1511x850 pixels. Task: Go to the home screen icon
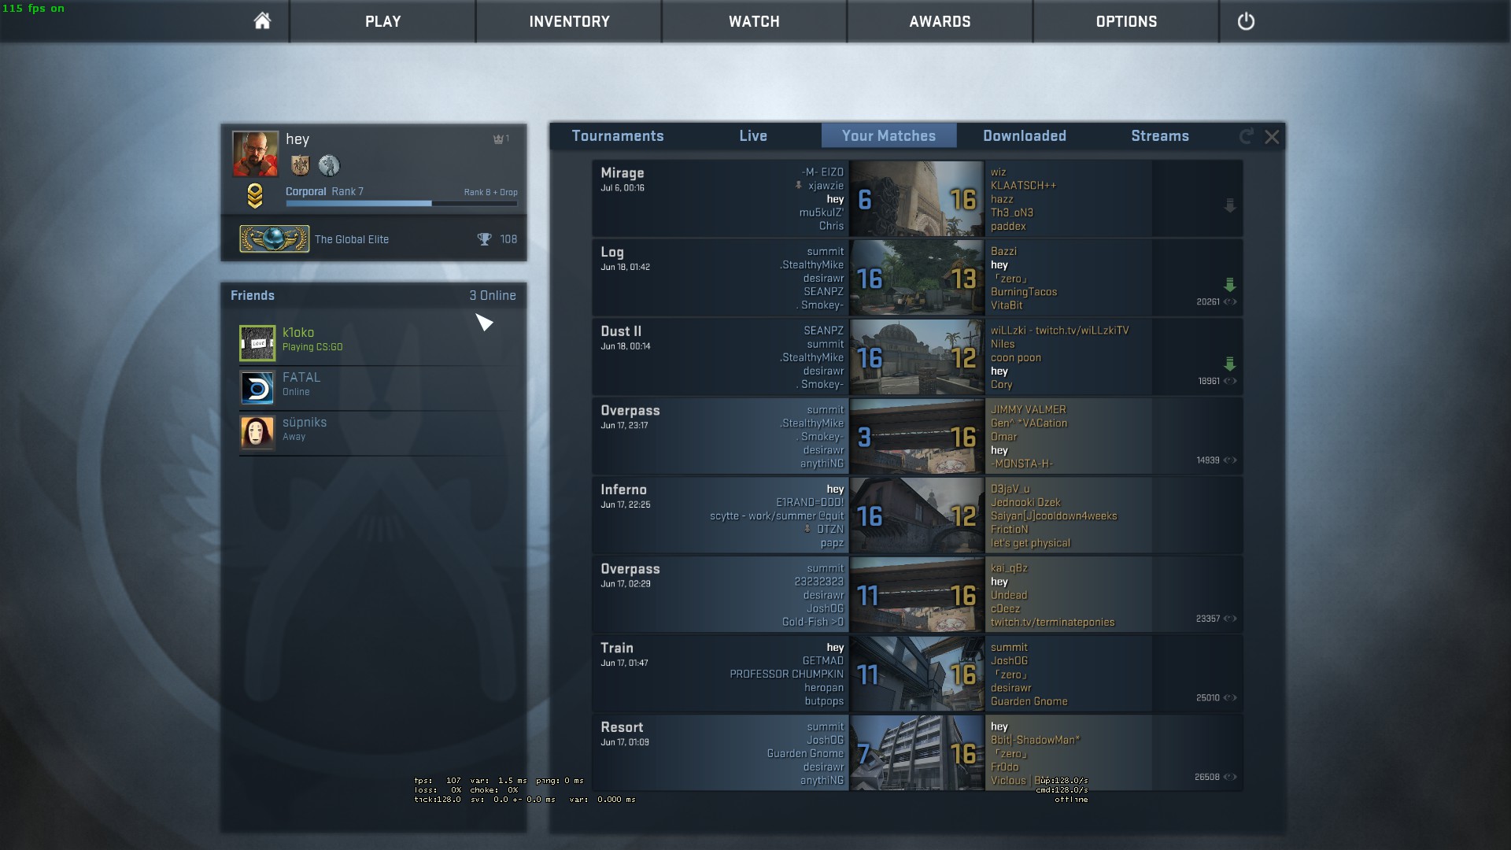point(262,20)
